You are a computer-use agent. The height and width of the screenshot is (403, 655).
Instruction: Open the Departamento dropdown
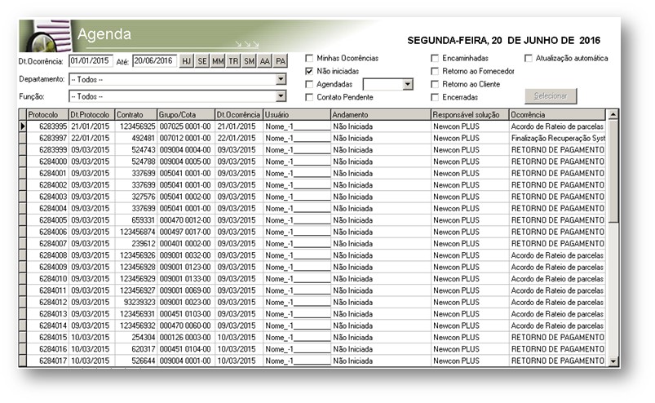pos(281,79)
